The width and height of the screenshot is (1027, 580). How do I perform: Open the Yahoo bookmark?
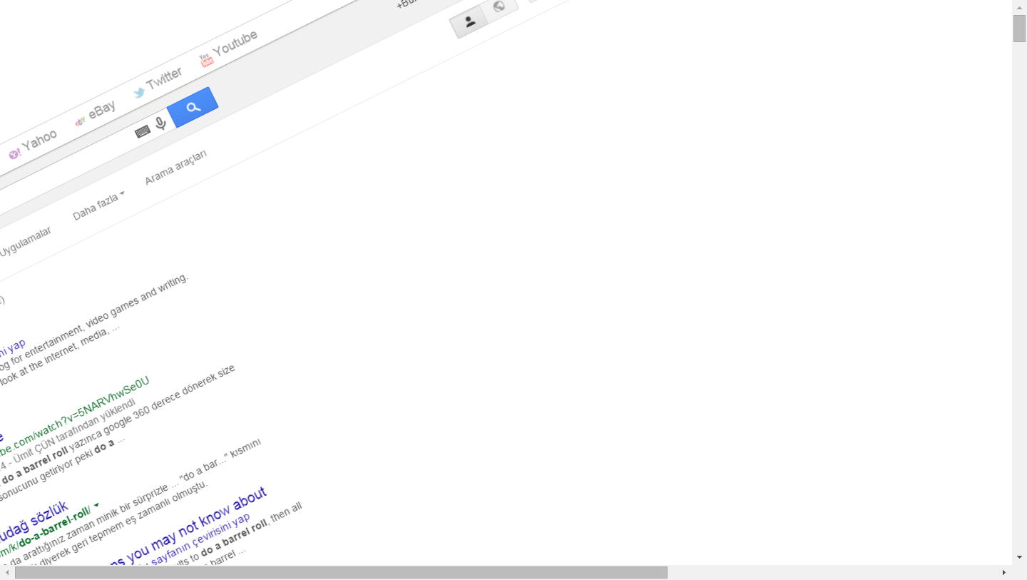tap(33, 144)
